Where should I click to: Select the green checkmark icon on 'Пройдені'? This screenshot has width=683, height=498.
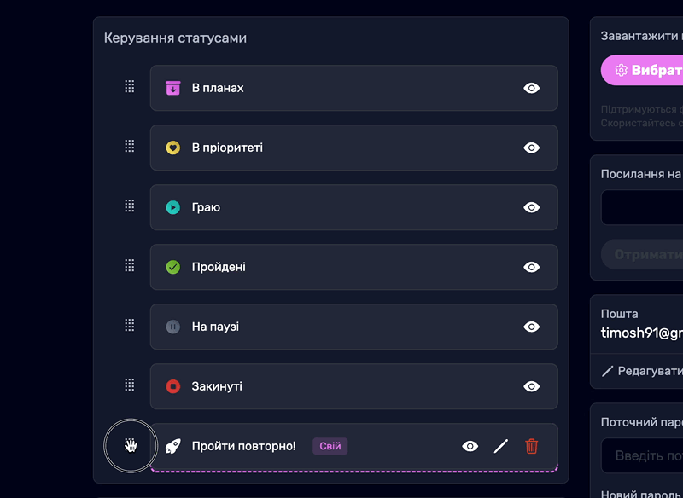(x=173, y=267)
